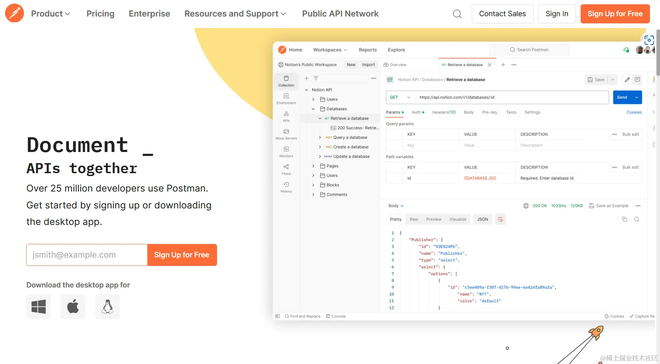Click the Search Postman box
This screenshot has width=660, height=364.
529,50
